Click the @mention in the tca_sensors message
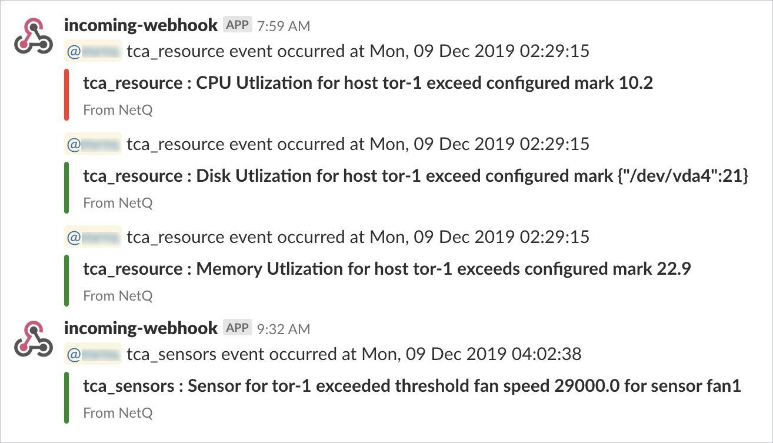 coord(93,354)
